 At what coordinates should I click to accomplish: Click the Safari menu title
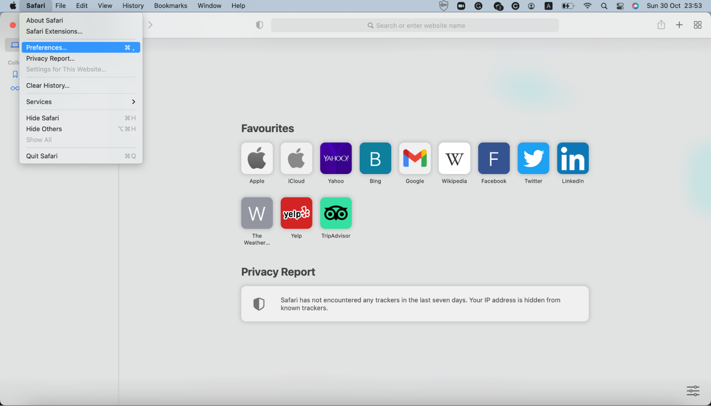point(36,6)
